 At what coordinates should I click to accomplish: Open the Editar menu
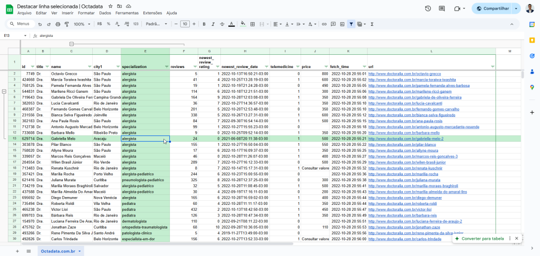pos(41,13)
